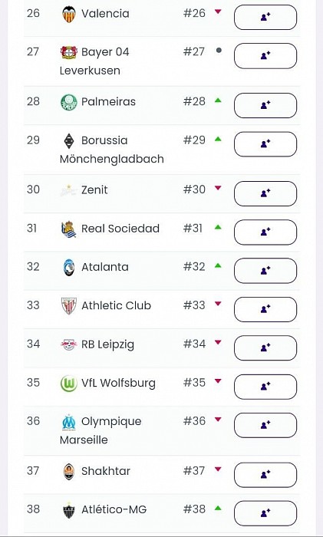Click the red down arrow beside #37
This screenshot has width=323, height=537.
(218, 469)
